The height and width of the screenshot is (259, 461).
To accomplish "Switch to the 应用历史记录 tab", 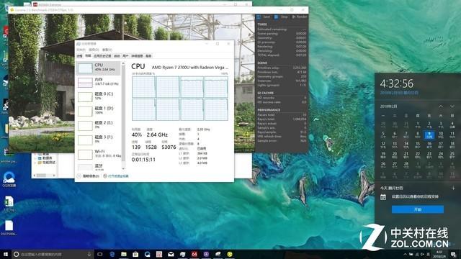I will click(102, 56).
